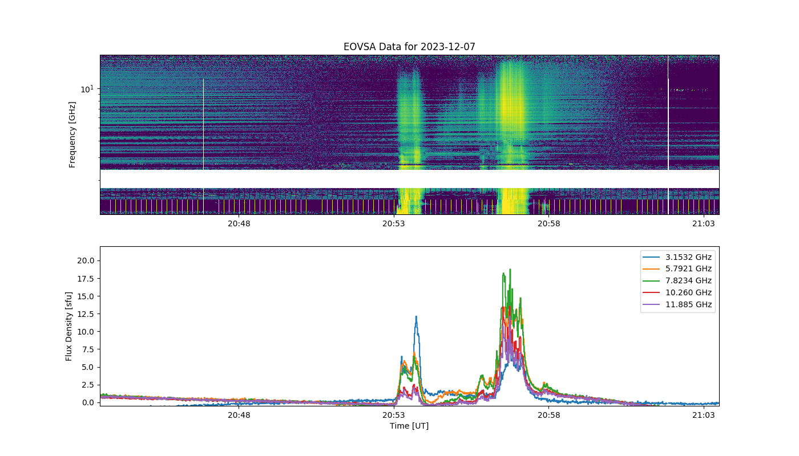Click the Time [UT] axis label
The height and width of the screenshot is (456, 799).
coord(409,426)
